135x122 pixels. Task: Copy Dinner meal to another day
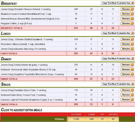tap(117, 59)
